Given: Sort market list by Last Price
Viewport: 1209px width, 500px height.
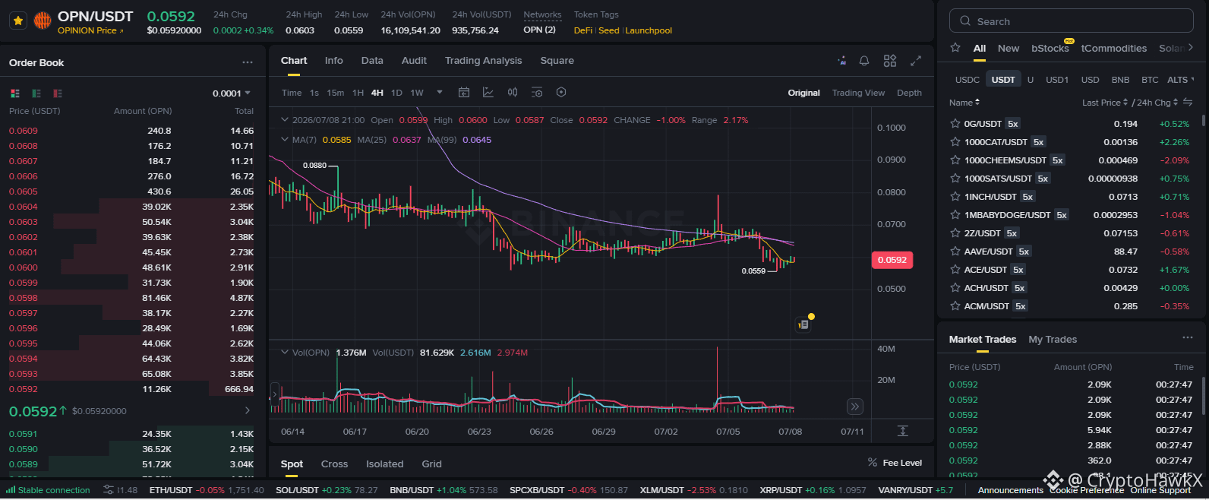Looking at the screenshot, I should 1104,103.
